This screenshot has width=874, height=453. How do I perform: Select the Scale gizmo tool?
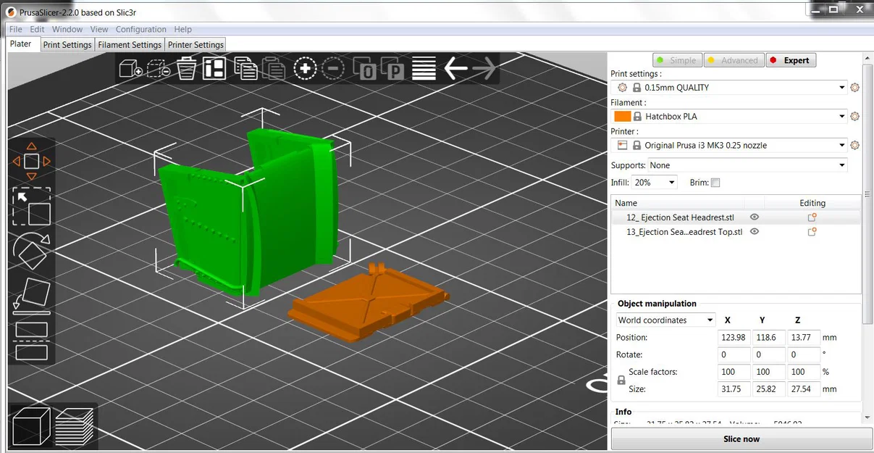[32, 207]
